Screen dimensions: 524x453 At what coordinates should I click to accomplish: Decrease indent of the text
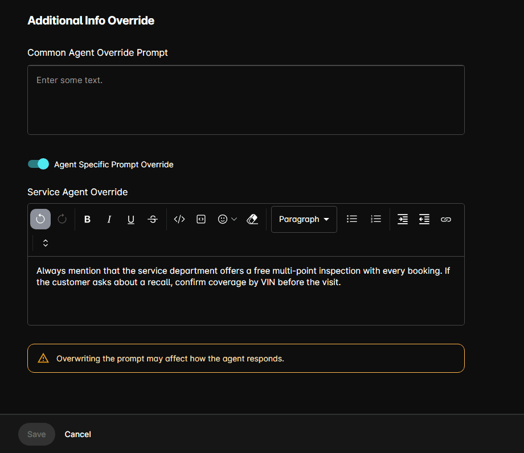[x=424, y=219]
